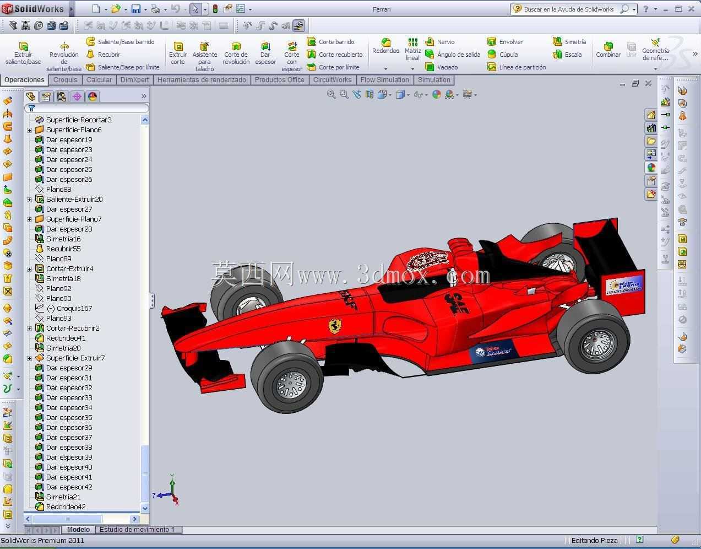The width and height of the screenshot is (701, 549).
Task: Select the Recubrir feature
Action: click(x=103, y=55)
